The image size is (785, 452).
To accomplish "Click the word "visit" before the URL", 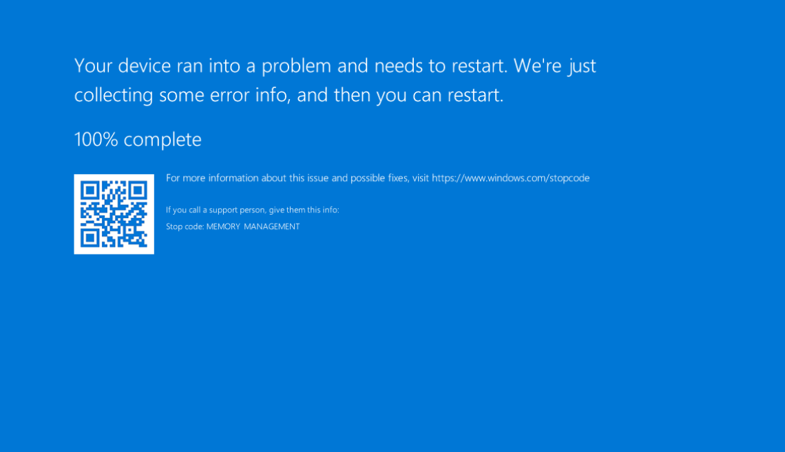I will (420, 178).
